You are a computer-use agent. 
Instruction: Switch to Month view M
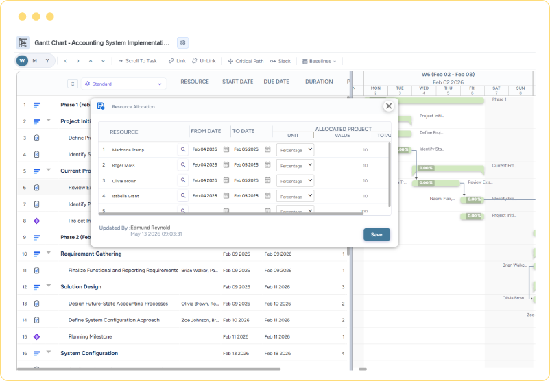point(35,60)
